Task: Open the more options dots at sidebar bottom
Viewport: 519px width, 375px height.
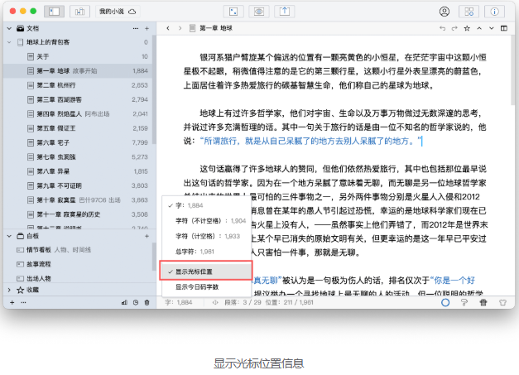Action: pyautogui.click(x=23, y=302)
